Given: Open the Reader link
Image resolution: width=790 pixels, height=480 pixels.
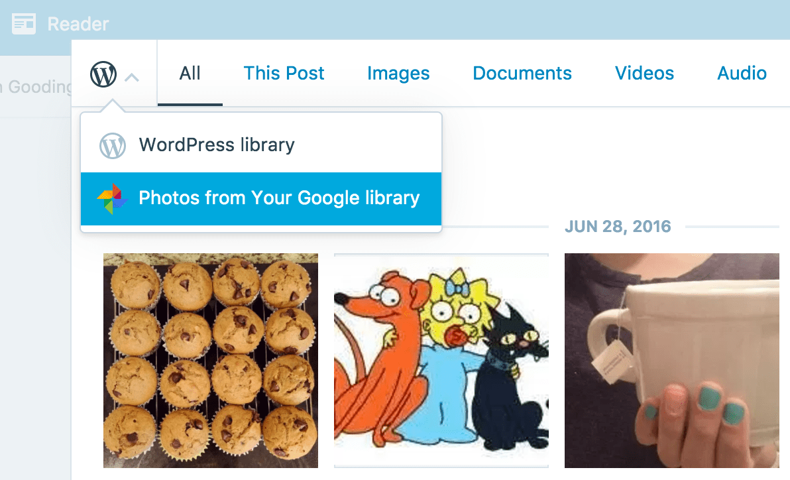Looking at the screenshot, I should point(78,24).
